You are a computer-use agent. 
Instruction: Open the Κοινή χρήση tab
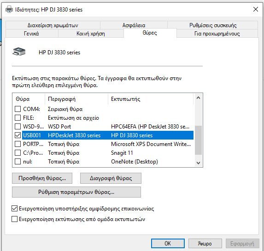tap(91, 34)
